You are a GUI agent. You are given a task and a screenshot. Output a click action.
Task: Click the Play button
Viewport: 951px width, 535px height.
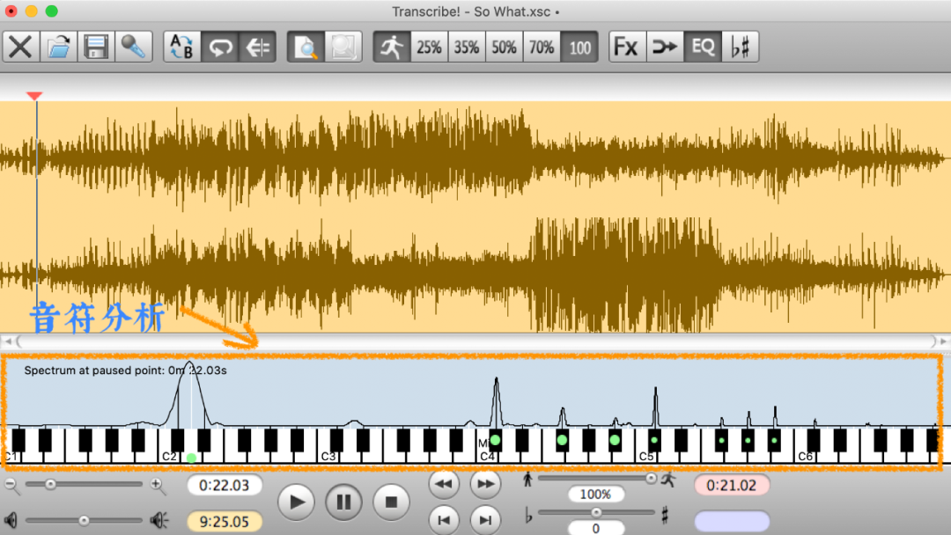[296, 502]
